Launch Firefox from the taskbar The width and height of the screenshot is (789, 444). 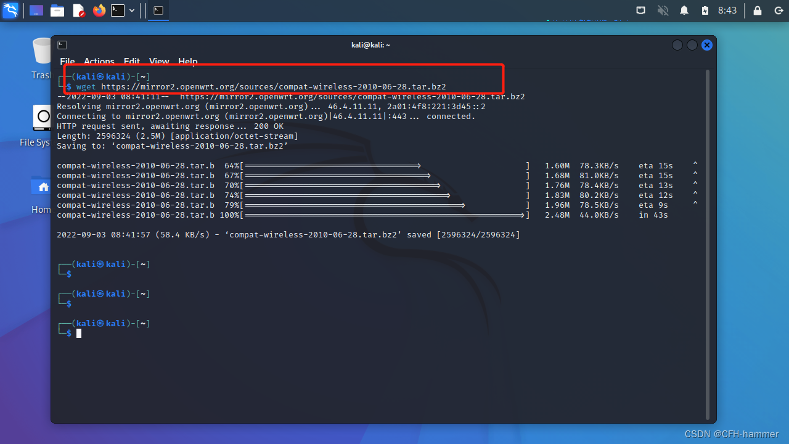pyautogui.click(x=99, y=10)
